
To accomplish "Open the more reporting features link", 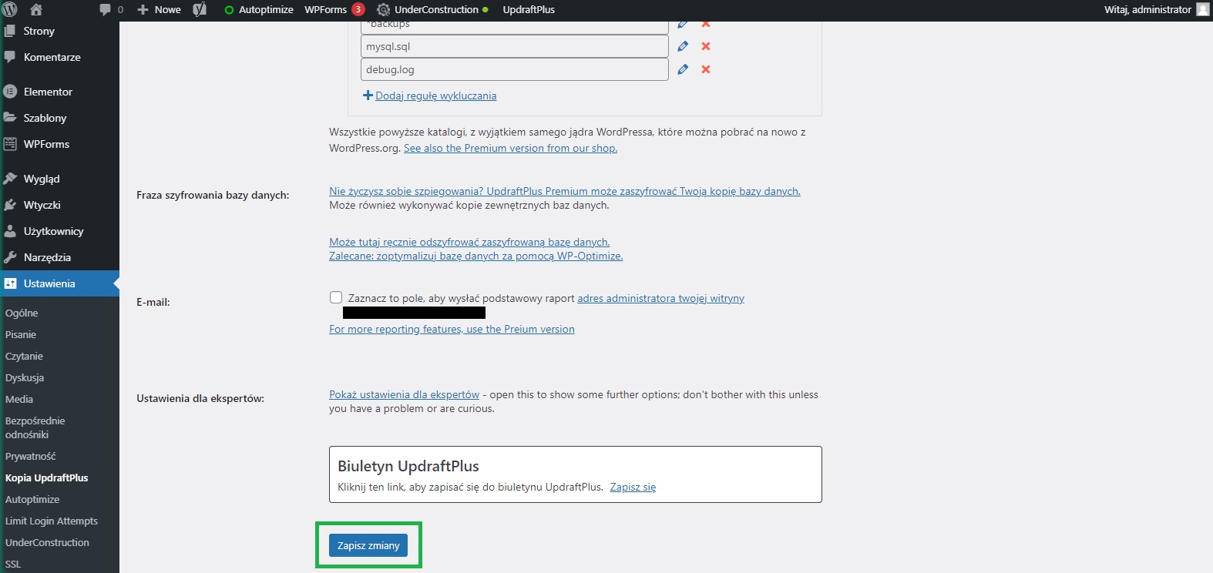I will [x=452, y=329].
